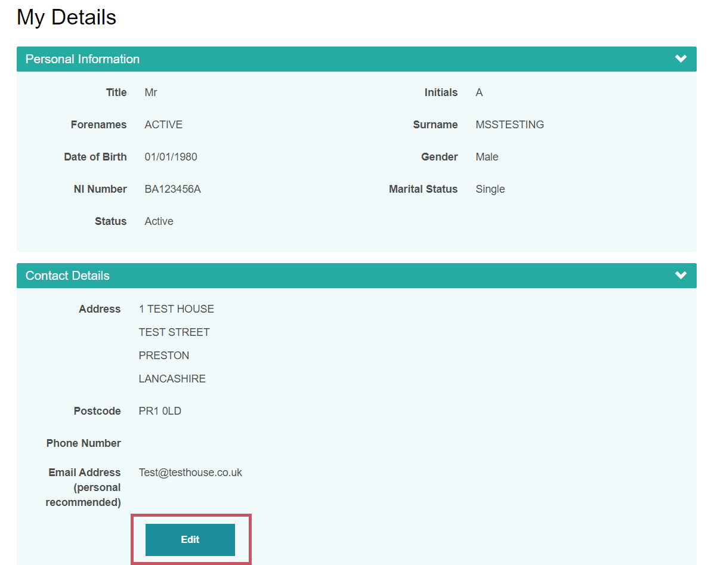Image resolution: width=711 pixels, height=565 pixels.
Task: Select the Surname value MSSTESTING
Action: point(510,124)
